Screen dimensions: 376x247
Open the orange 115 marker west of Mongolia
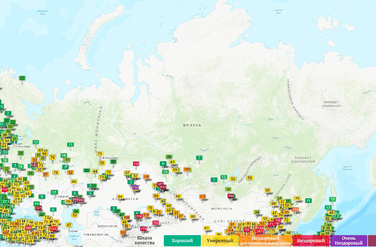coord(203,197)
